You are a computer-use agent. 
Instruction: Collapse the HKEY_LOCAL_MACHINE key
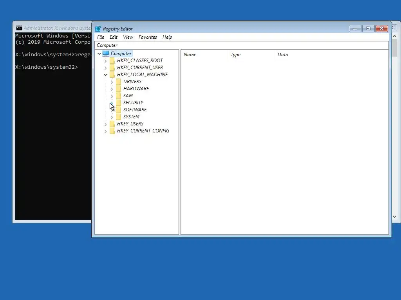pos(105,75)
